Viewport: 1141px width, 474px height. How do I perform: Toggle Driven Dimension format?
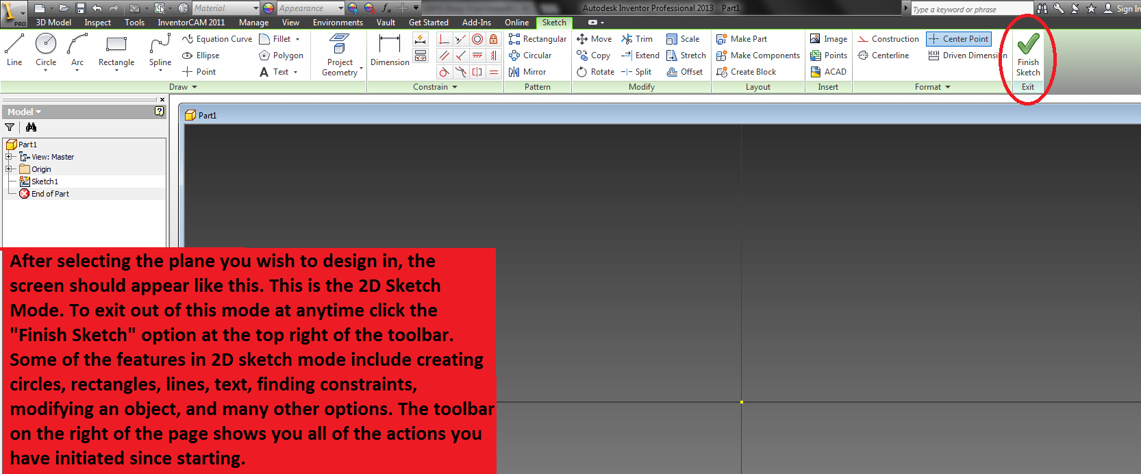coord(968,55)
